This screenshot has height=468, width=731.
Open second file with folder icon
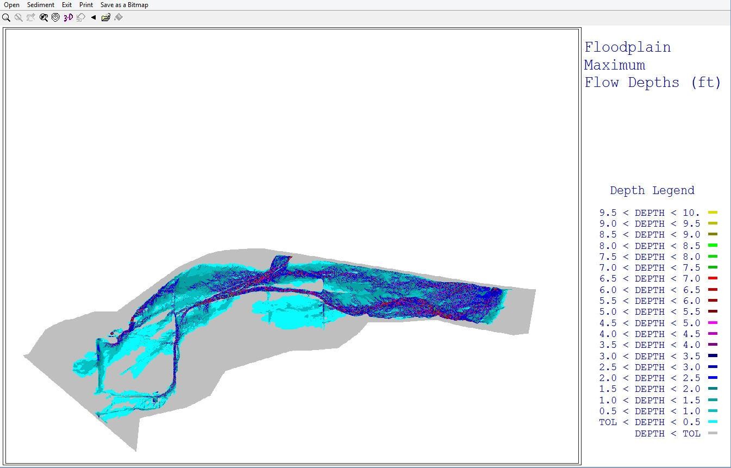(106, 17)
